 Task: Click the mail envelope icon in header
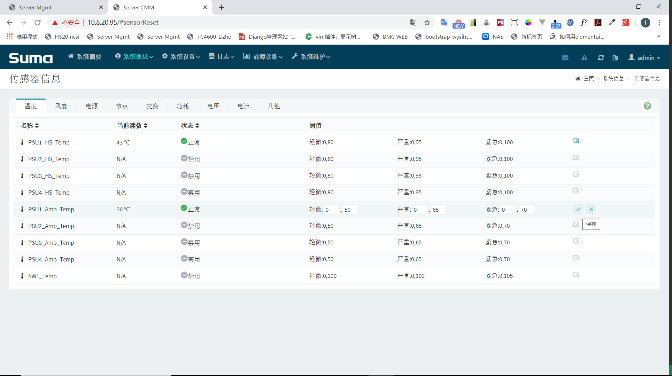pyautogui.click(x=565, y=58)
